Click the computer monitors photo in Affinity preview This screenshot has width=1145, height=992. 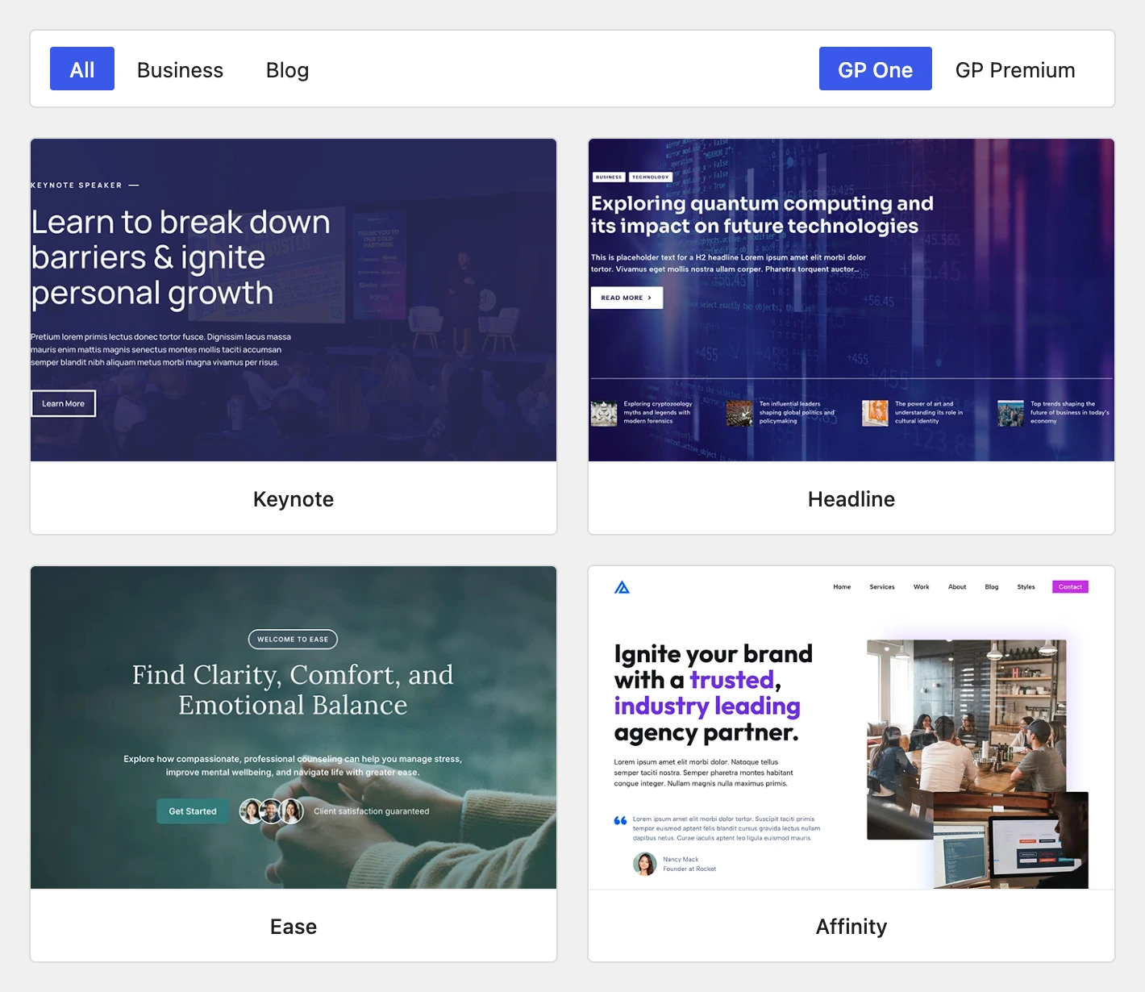[1011, 840]
